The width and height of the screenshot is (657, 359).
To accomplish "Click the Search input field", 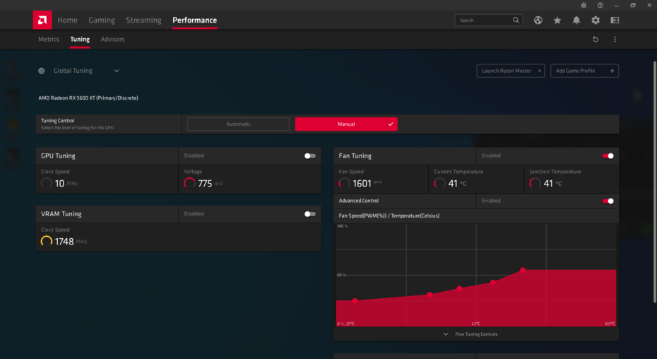I will pos(484,20).
